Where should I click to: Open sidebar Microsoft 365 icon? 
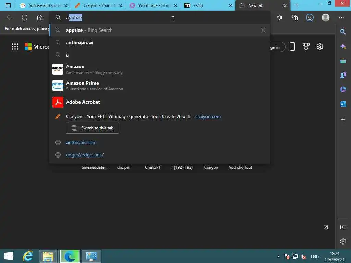pos(343,89)
